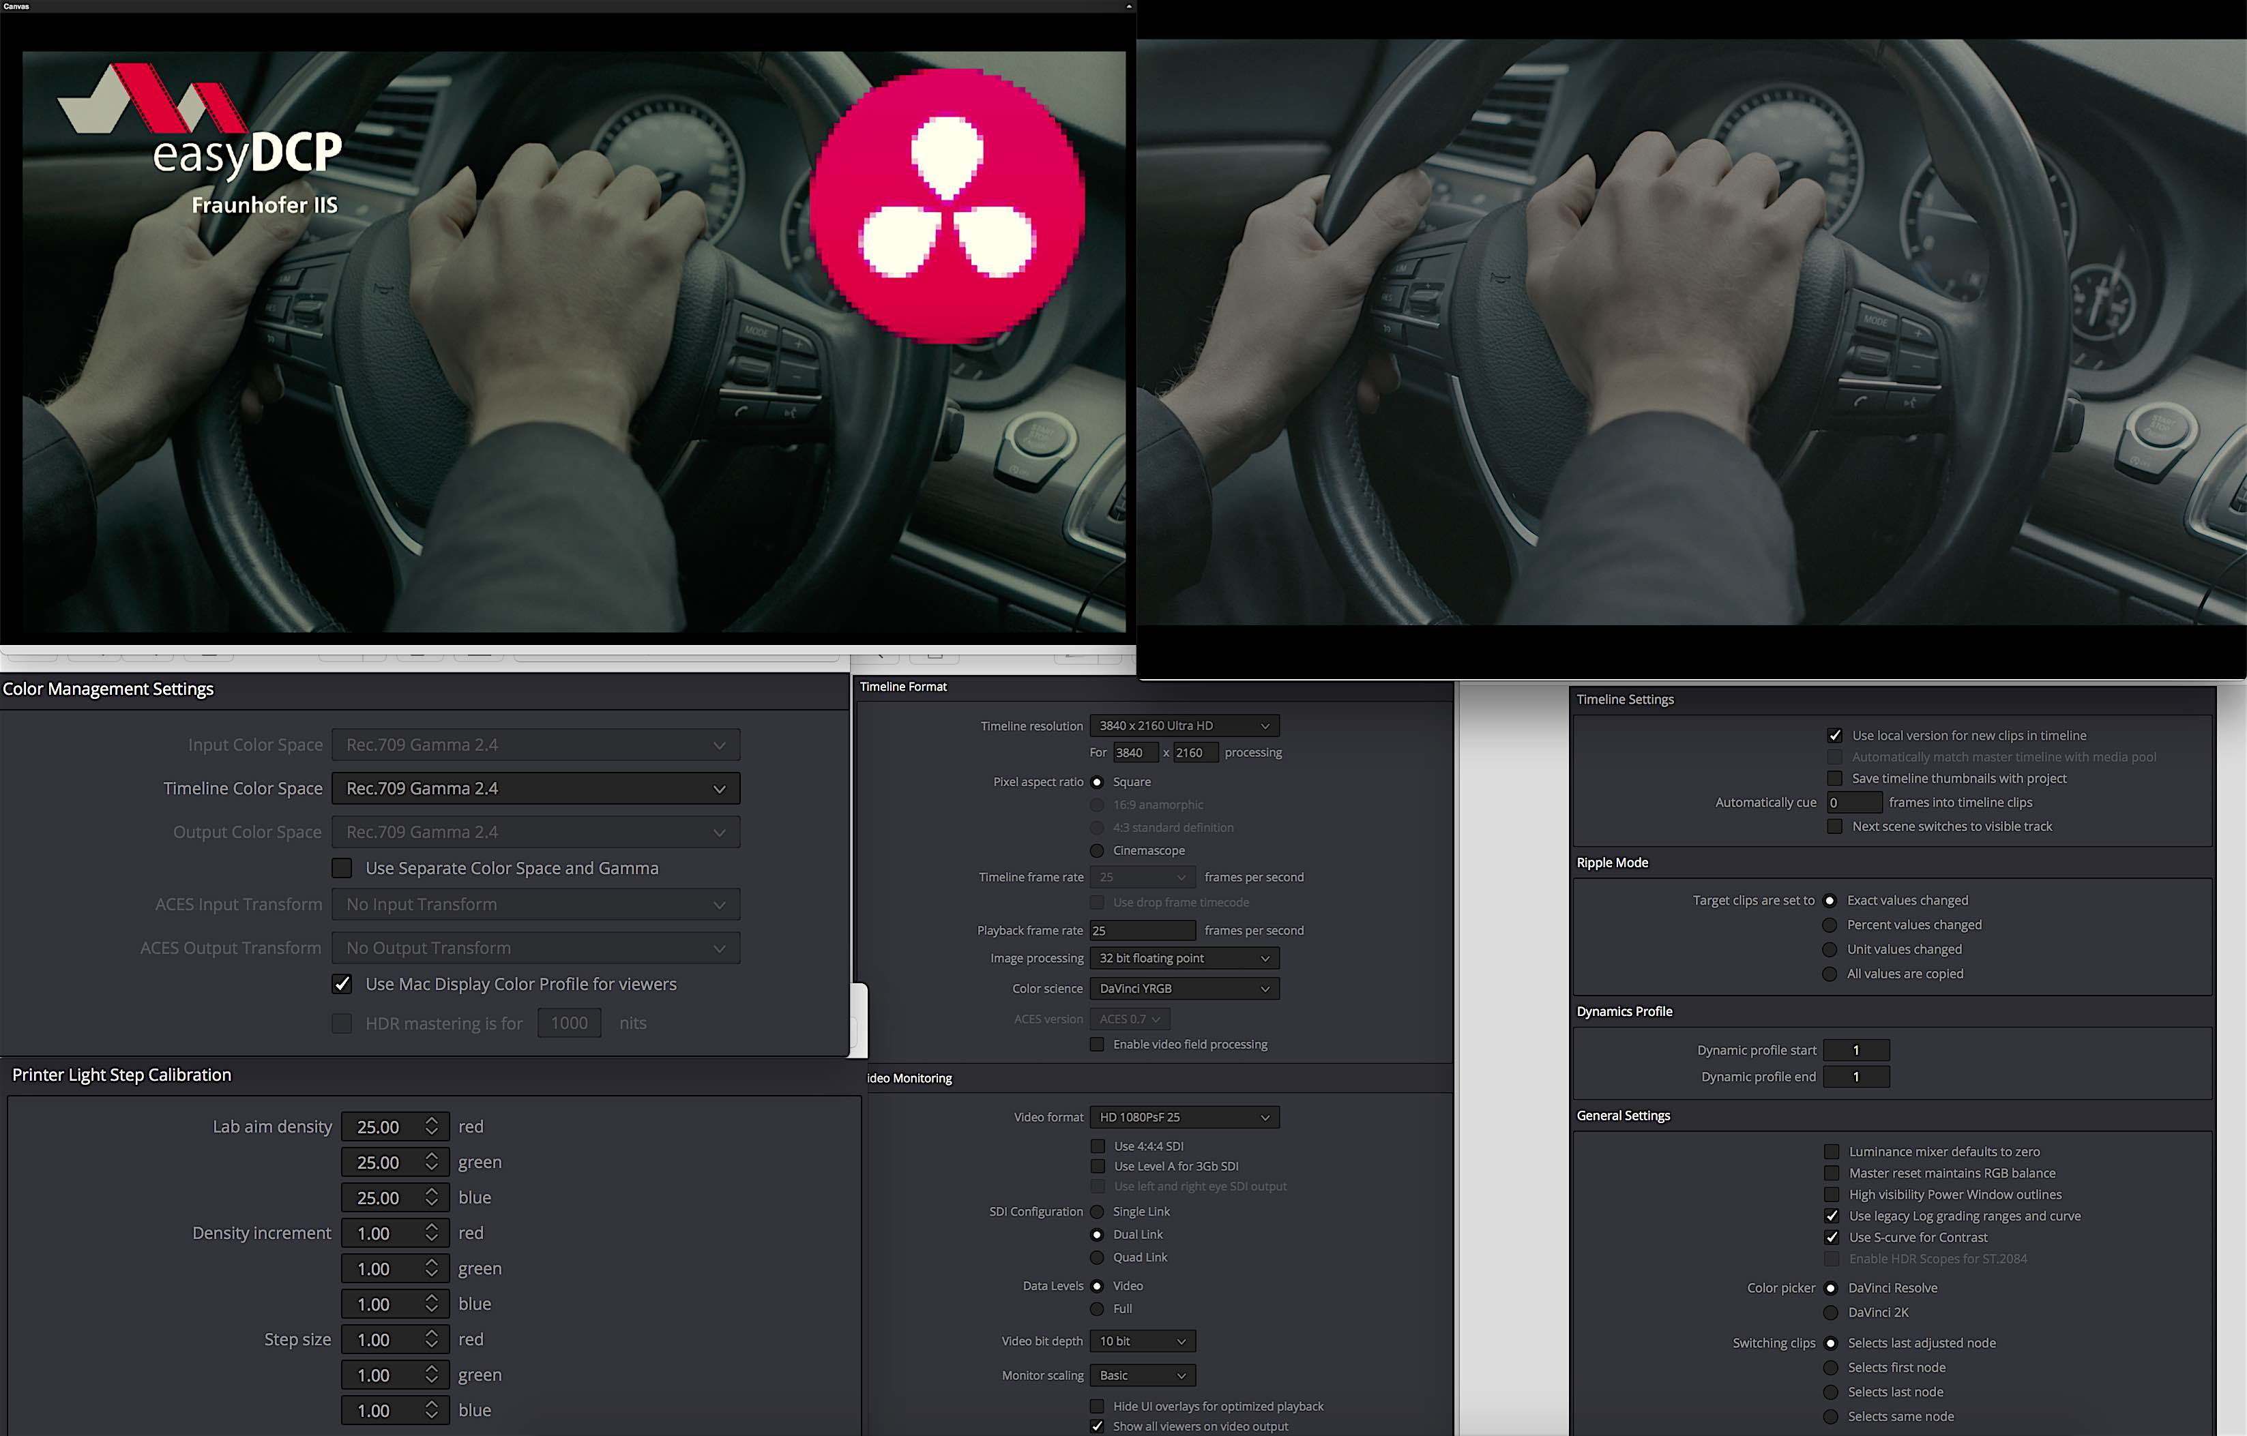The image size is (2247, 1436).
Task: Open the ACES version dropdown
Action: tap(1130, 1019)
